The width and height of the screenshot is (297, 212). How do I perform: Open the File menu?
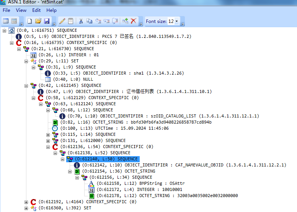pyautogui.click(x=7, y=10)
